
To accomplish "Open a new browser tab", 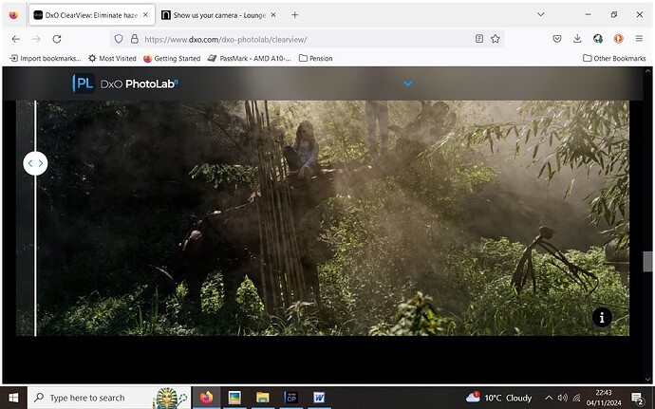I will pos(294,15).
